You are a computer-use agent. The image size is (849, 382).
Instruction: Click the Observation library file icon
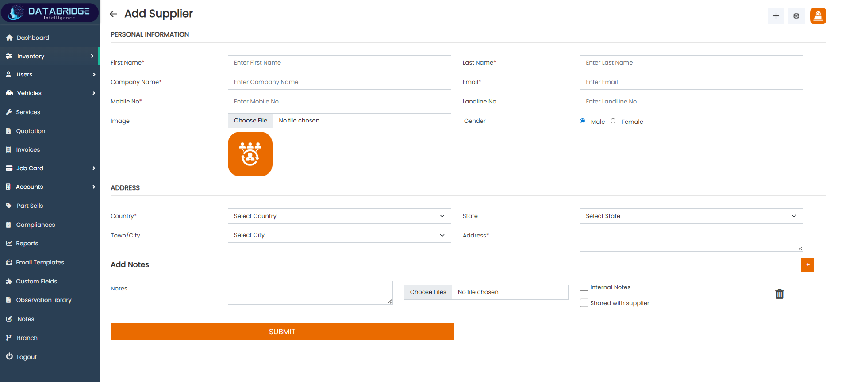pos(8,300)
